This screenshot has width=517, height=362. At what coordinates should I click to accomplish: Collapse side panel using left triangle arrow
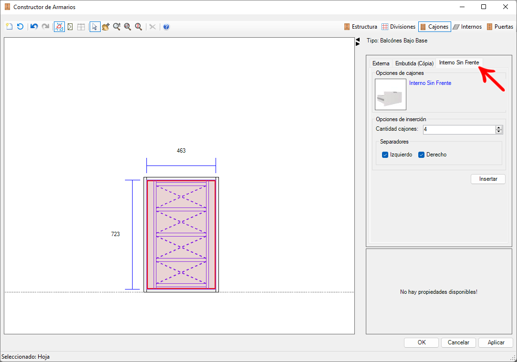pos(358,40)
